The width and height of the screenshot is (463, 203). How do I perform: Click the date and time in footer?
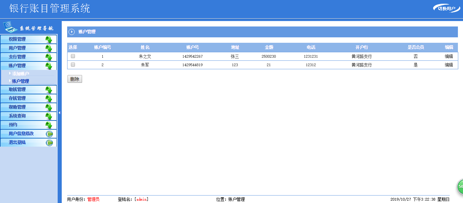[420, 200]
